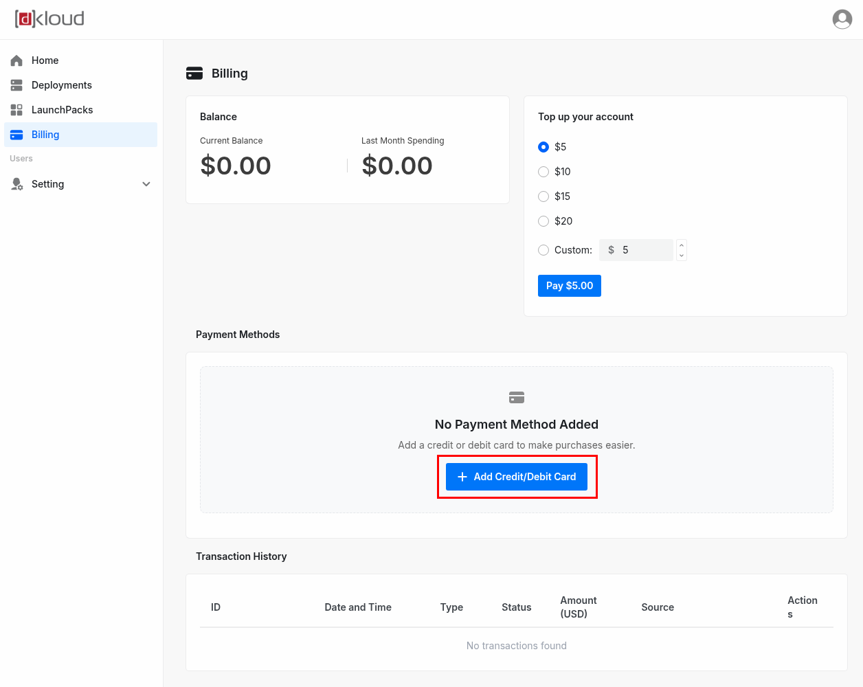Click Add Credit/Debit Card

point(516,476)
